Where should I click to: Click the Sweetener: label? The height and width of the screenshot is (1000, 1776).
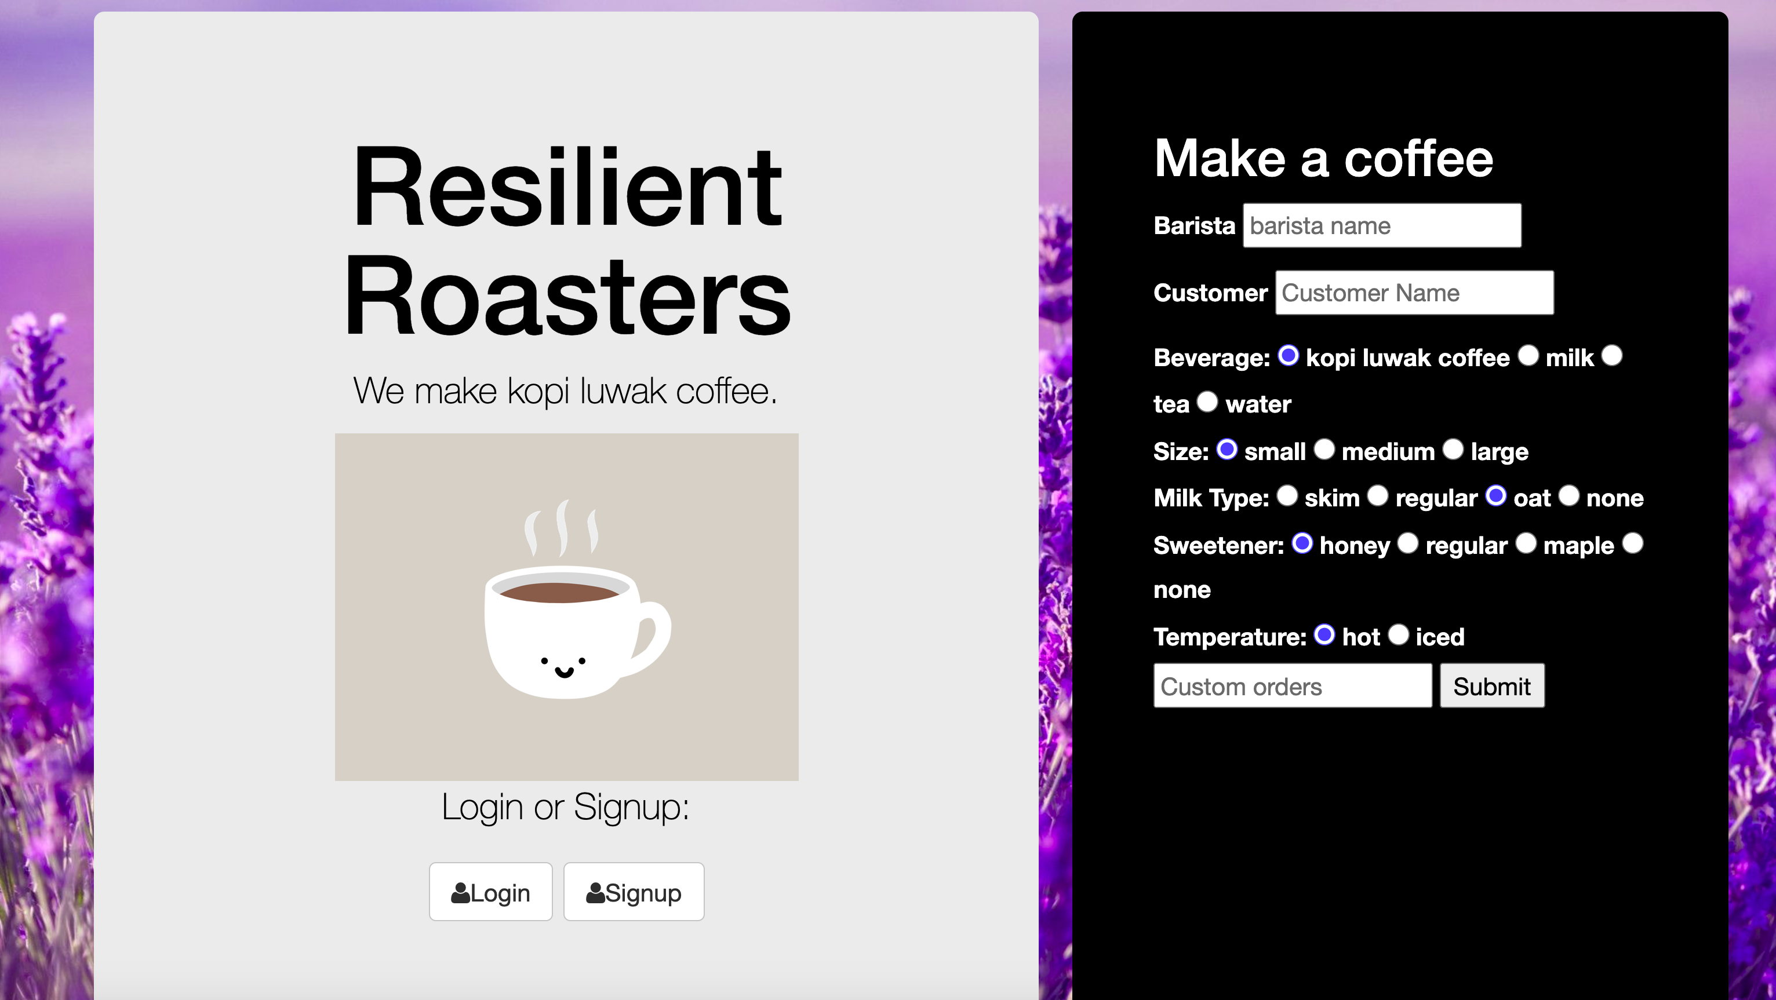[x=1218, y=546]
